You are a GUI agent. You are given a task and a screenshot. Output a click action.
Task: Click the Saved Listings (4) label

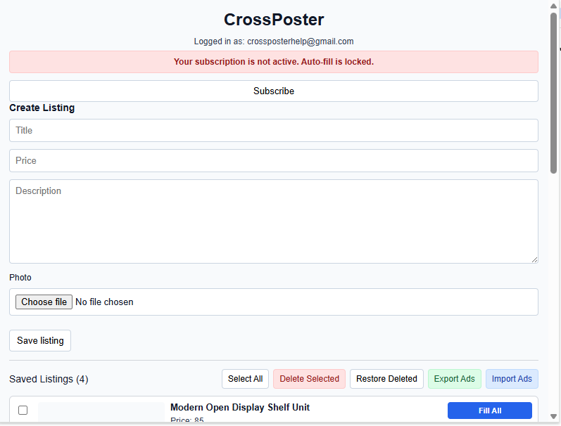pyautogui.click(x=49, y=379)
